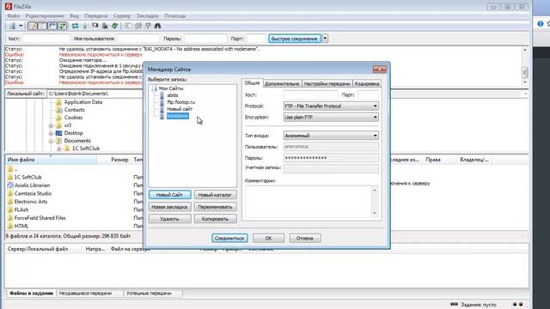Click the Мои Сайты root folder

[x=171, y=88]
